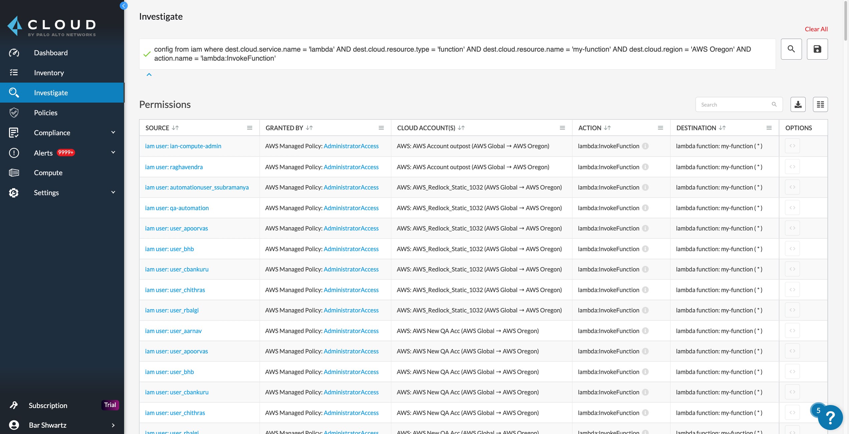Go to the Dashboard page
This screenshot has height=434, width=849.
coord(51,53)
